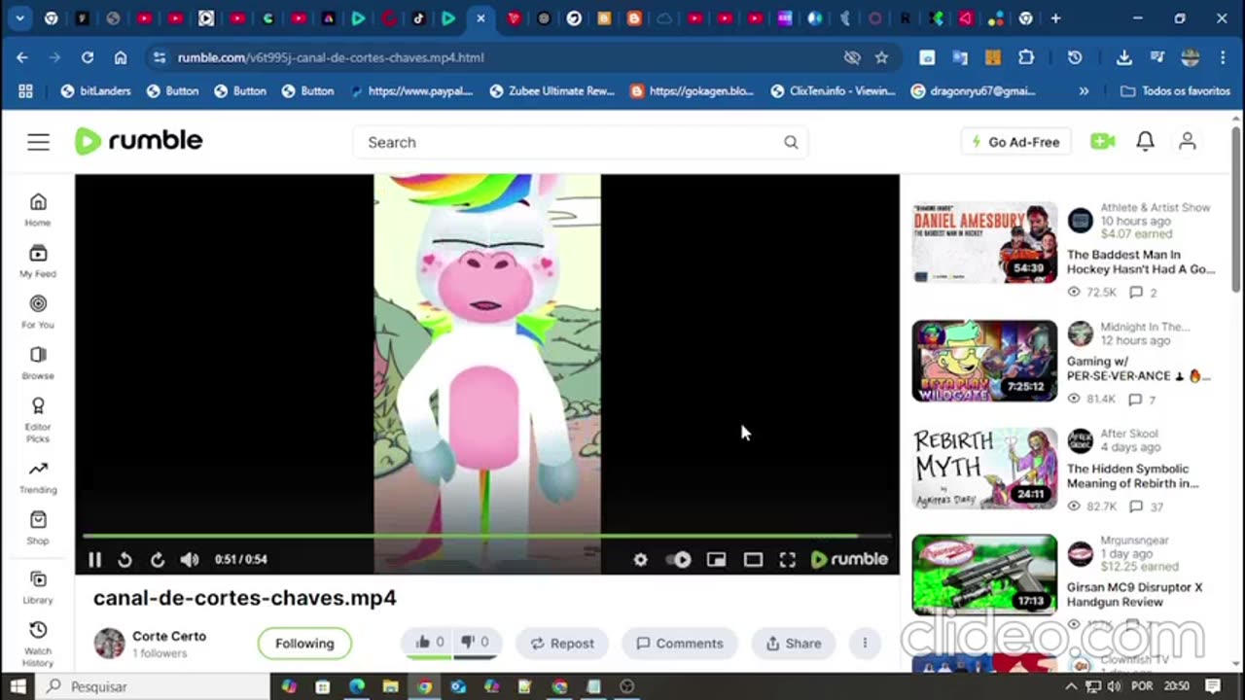Click the search magnifier icon
The width and height of the screenshot is (1245, 700).
791,142
